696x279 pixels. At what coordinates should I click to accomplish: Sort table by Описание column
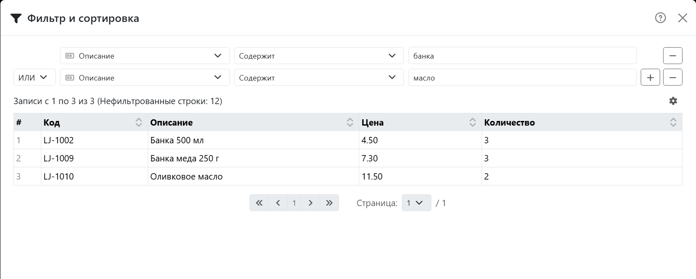click(350, 122)
